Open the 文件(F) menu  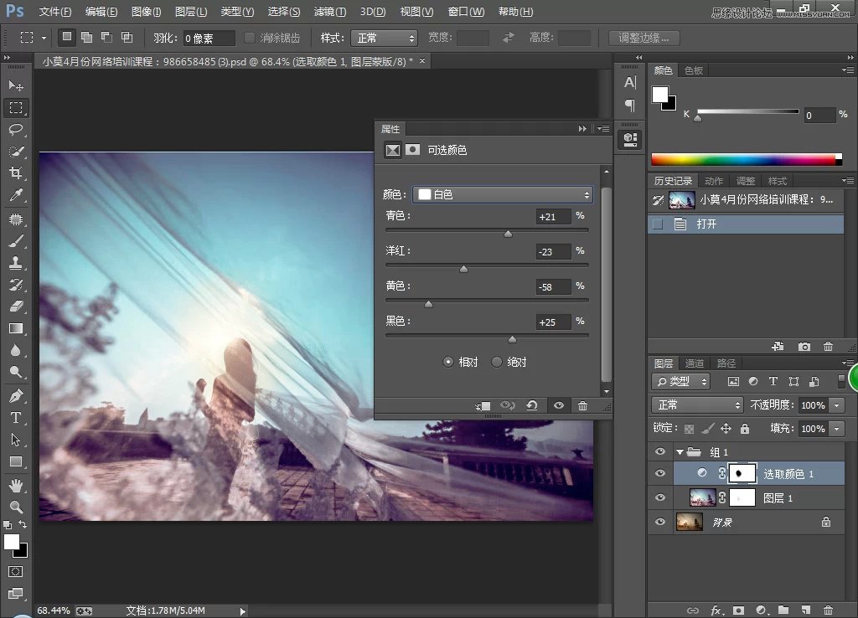[55, 12]
